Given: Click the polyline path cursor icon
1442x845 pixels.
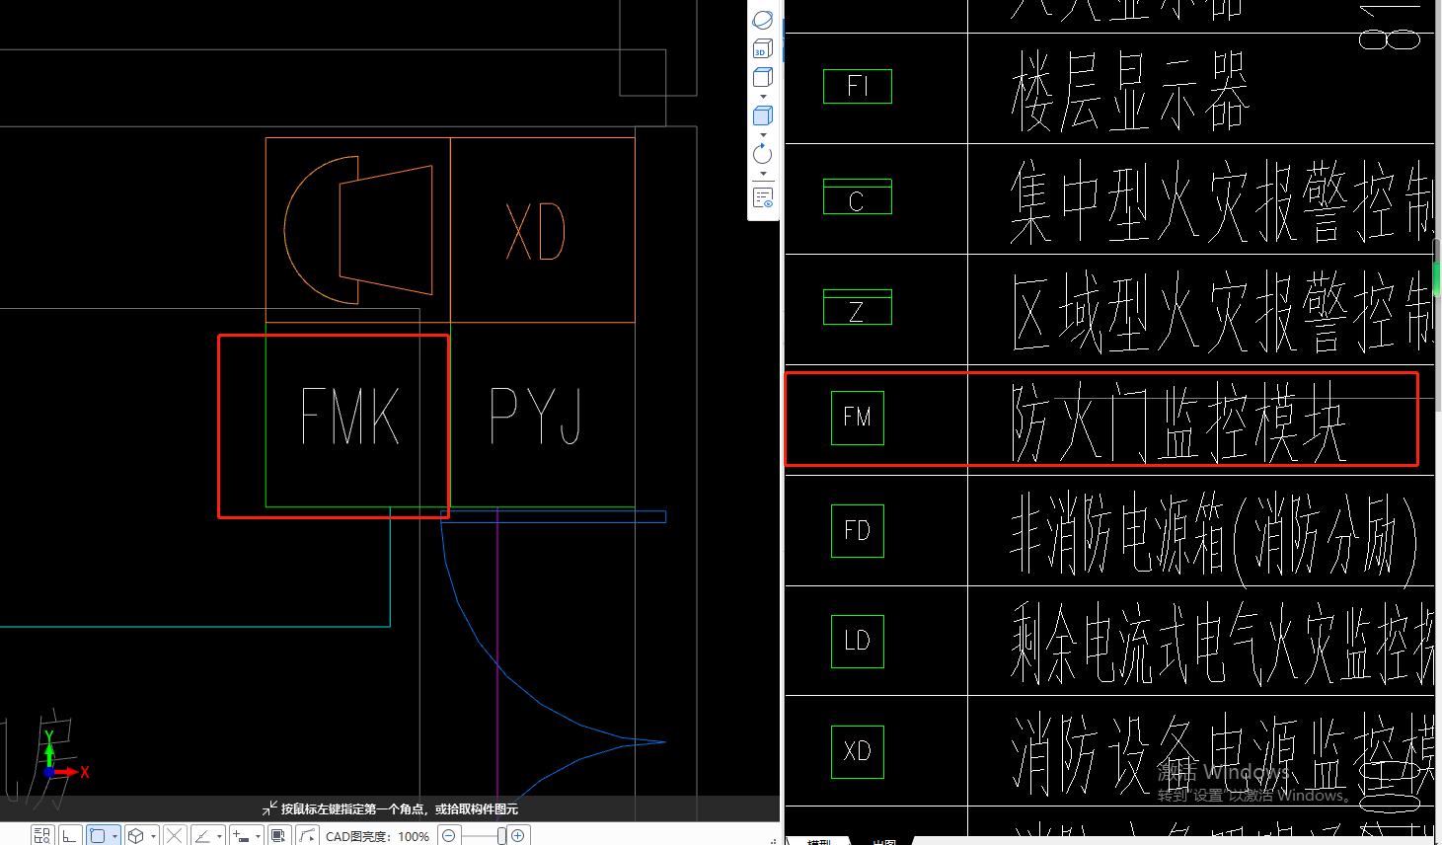Looking at the screenshot, I should pyautogui.click(x=307, y=836).
